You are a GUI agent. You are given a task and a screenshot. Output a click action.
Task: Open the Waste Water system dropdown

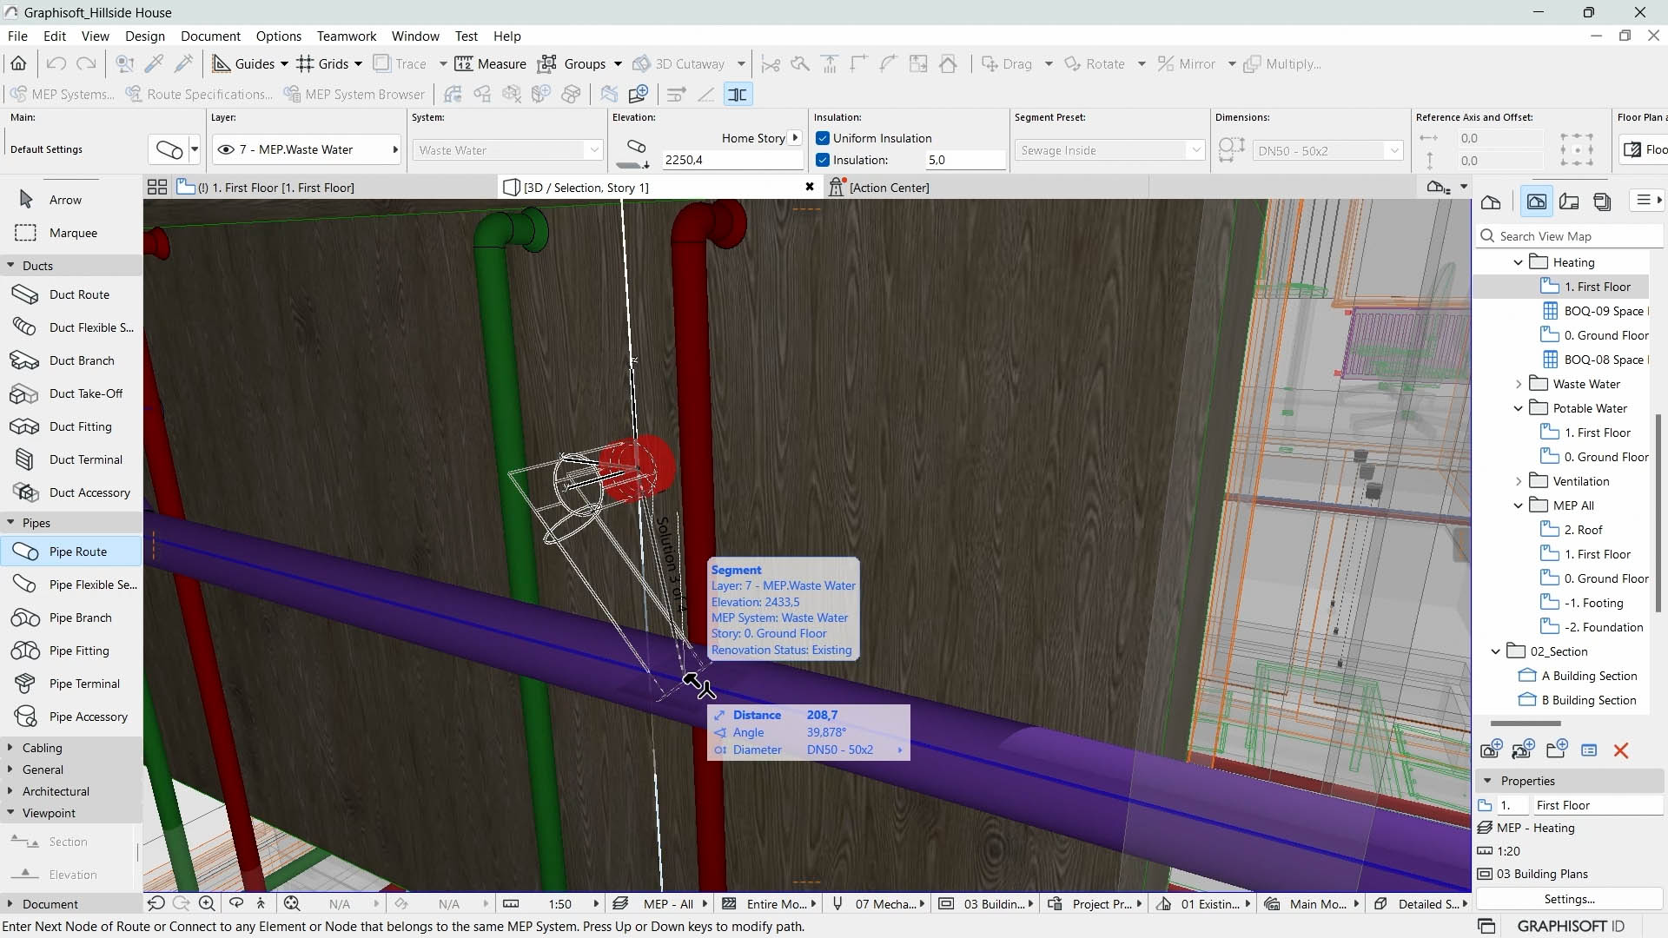point(593,149)
